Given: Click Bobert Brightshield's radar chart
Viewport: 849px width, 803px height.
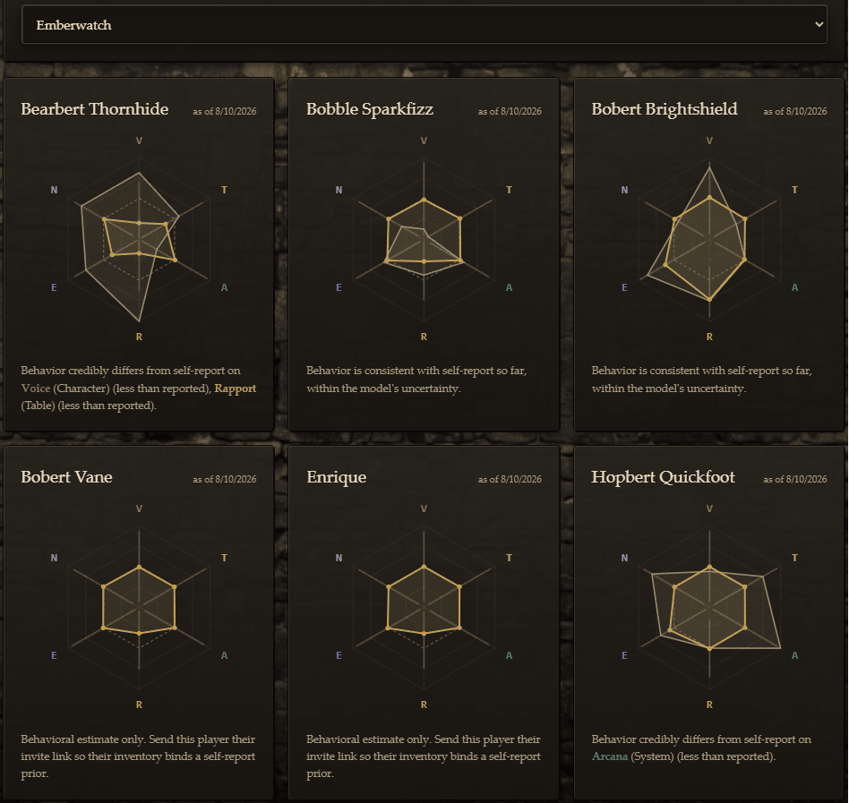Looking at the screenshot, I should (709, 239).
